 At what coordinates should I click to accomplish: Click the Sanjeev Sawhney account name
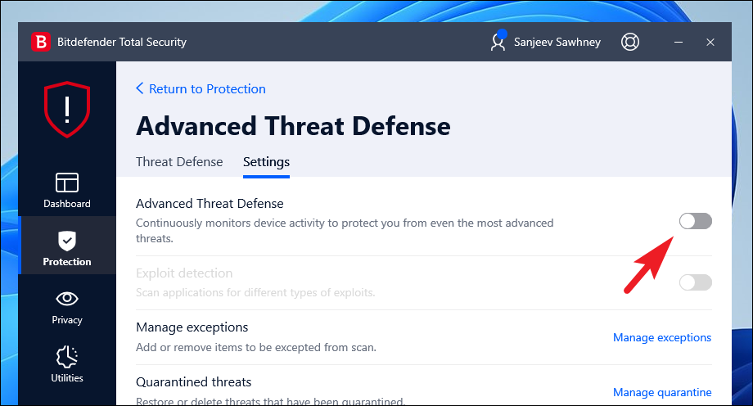[x=557, y=42]
